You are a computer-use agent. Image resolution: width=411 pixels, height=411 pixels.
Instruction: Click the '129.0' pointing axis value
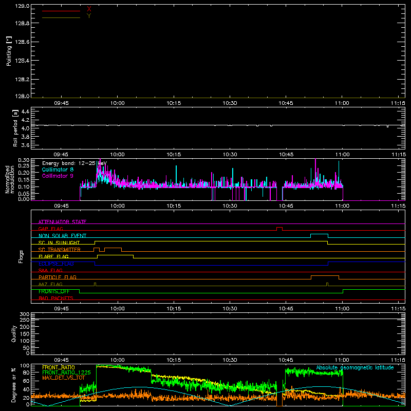click(x=22, y=6)
